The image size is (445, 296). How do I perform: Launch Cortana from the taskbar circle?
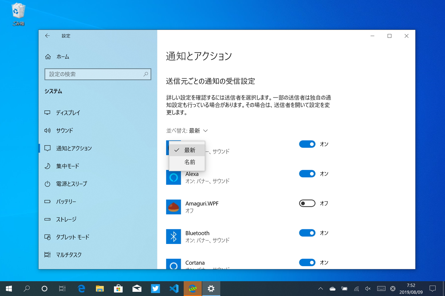(x=44, y=288)
